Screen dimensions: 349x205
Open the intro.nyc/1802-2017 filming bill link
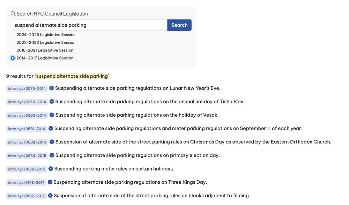pos(26,196)
